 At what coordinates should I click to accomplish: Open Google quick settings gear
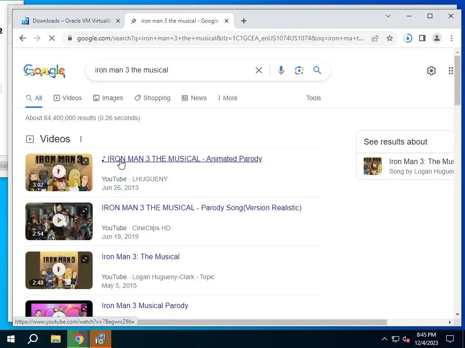pos(431,71)
